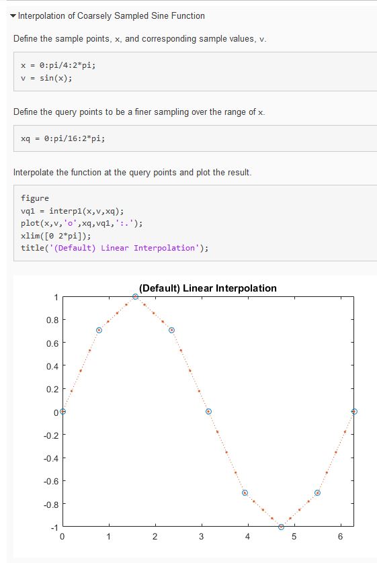This screenshot has width=377, height=563.
Task: Click the 'vq1 = interp1(x,v,xq);' code line
Action: [x=72, y=211]
